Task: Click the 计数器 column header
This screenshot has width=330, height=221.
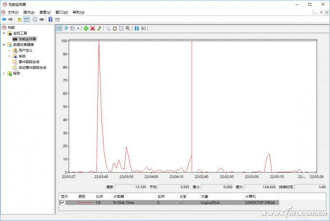Action: (119, 196)
